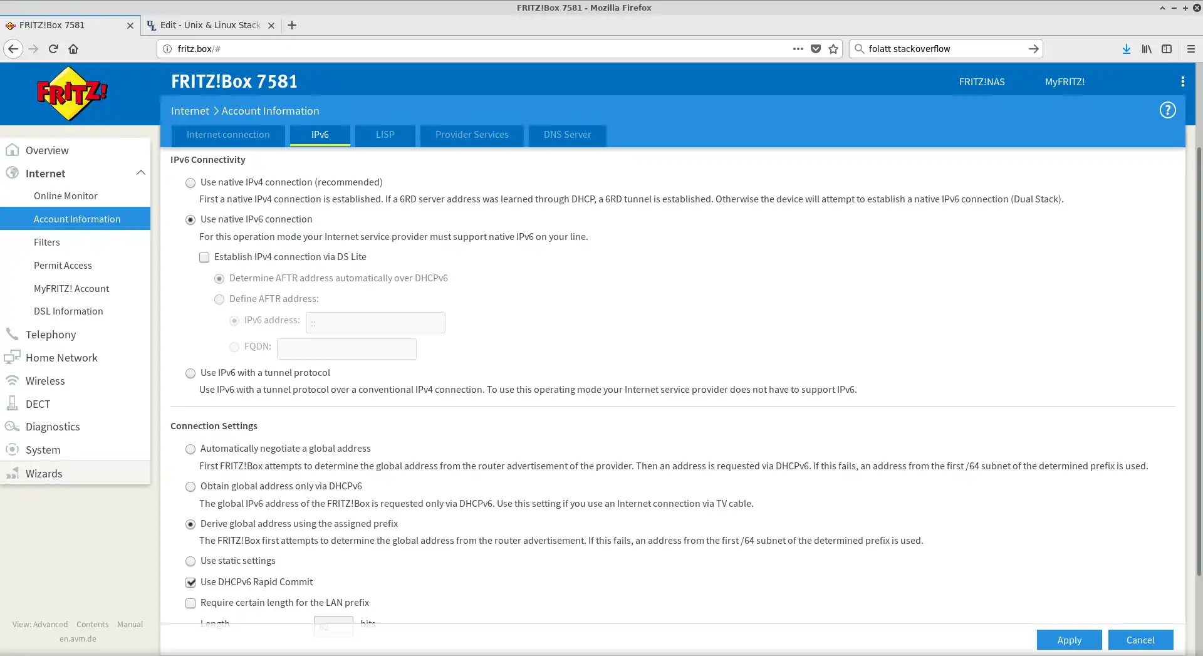Switch to the LISP tab
This screenshot has height=656, width=1203.
click(x=385, y=135)
